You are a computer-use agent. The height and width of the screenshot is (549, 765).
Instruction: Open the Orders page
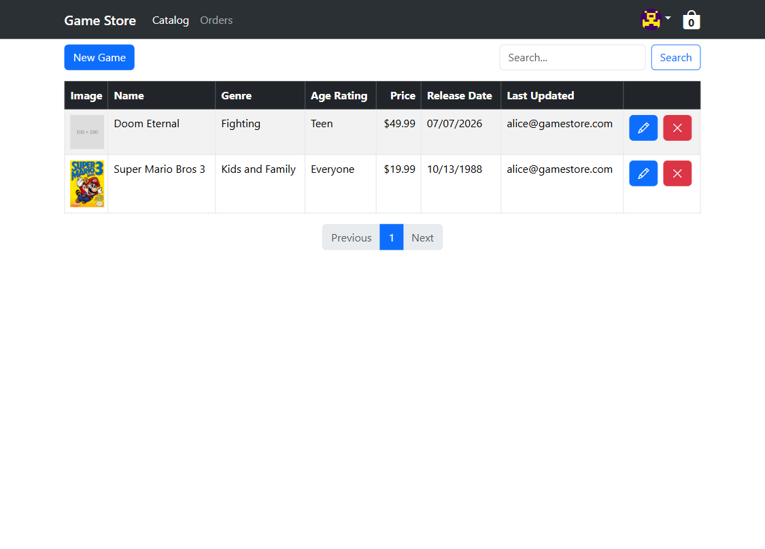pyautogui.click(x=216, y=20)
